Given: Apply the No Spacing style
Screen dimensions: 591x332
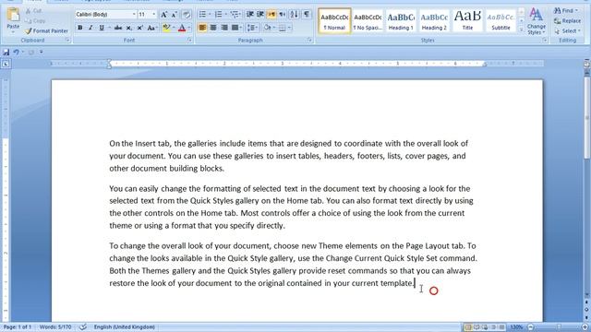Looking at the screenshot, I should 368,21.
